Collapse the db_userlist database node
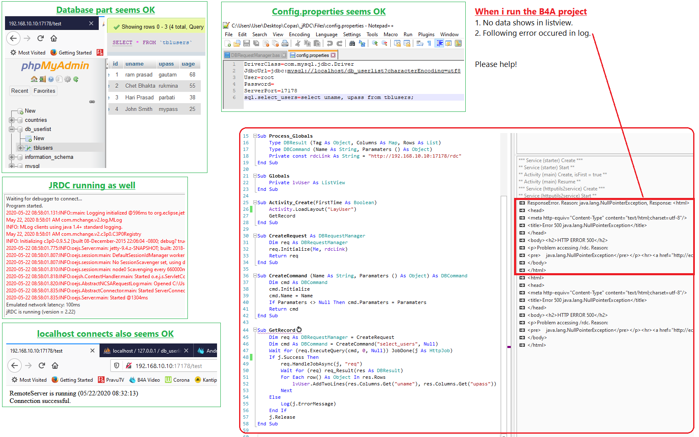 pyautogui.click(x=12, y=129)
